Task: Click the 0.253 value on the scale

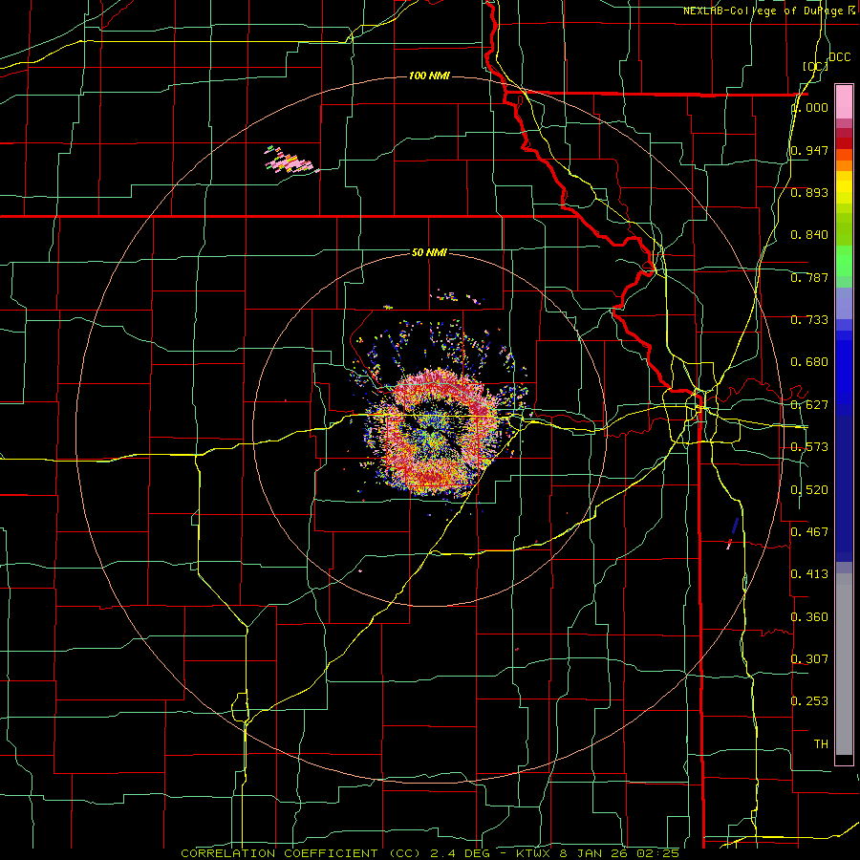Action: pyautogui.click(x=809, y=701)
